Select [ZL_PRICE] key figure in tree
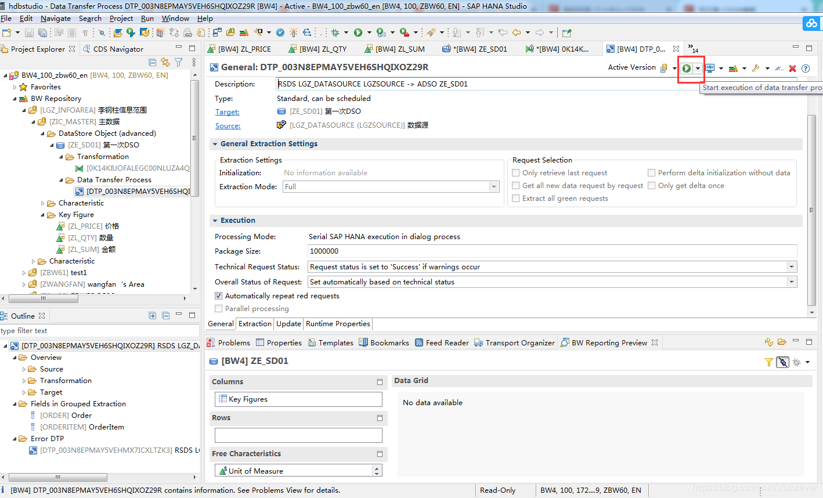 88,226
